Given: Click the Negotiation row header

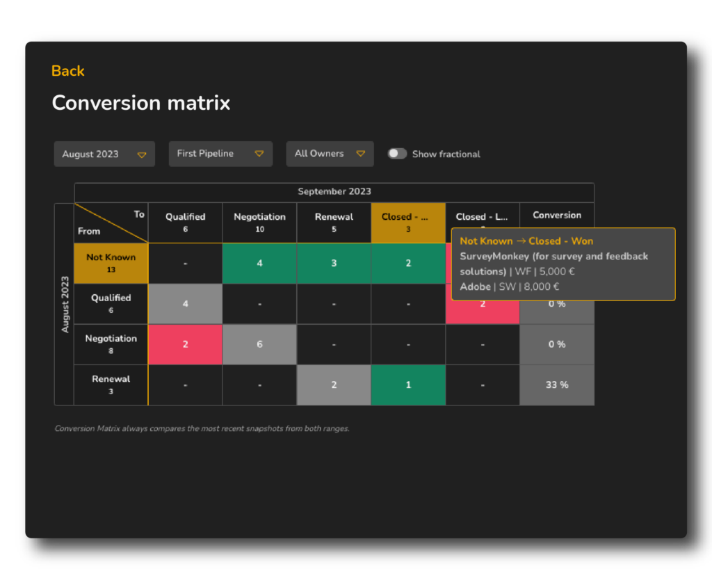Looking at the screenshot, I should click(x=111, y=344).
